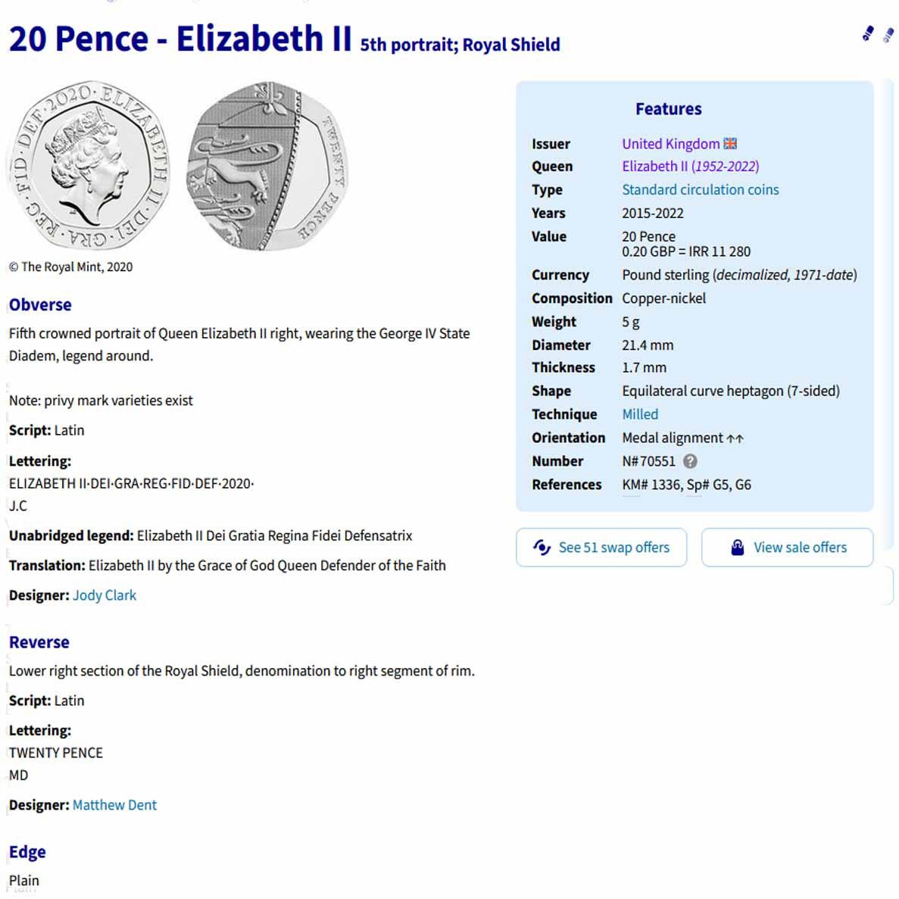Click the swap arrows icon in swap offers button
The width and height of the screenshot is (899, 899).
pyautogui.click(x=542, y=547)
